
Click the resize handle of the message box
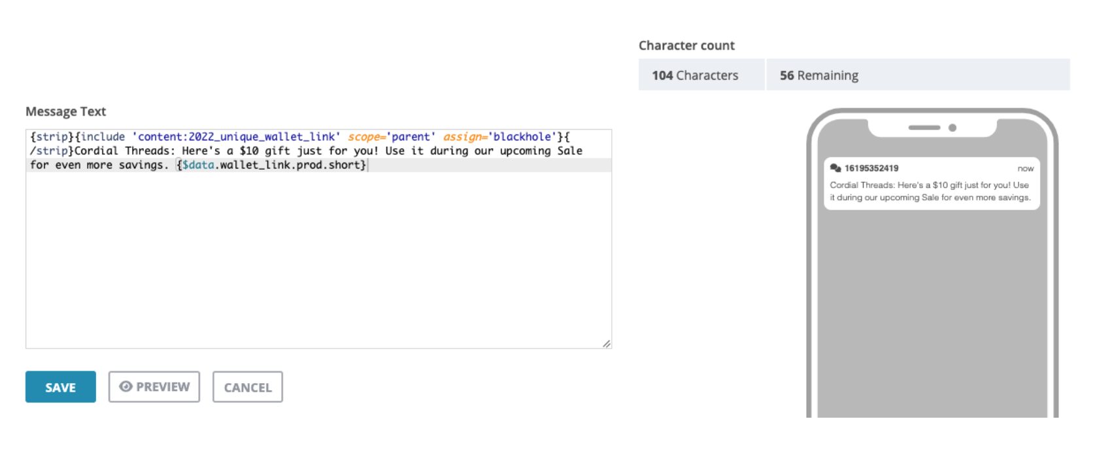coord(607,343)
